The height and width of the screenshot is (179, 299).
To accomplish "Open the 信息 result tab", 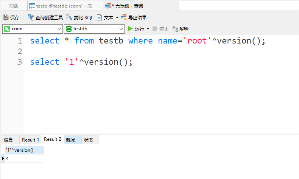I will click(x=8, y=140).
